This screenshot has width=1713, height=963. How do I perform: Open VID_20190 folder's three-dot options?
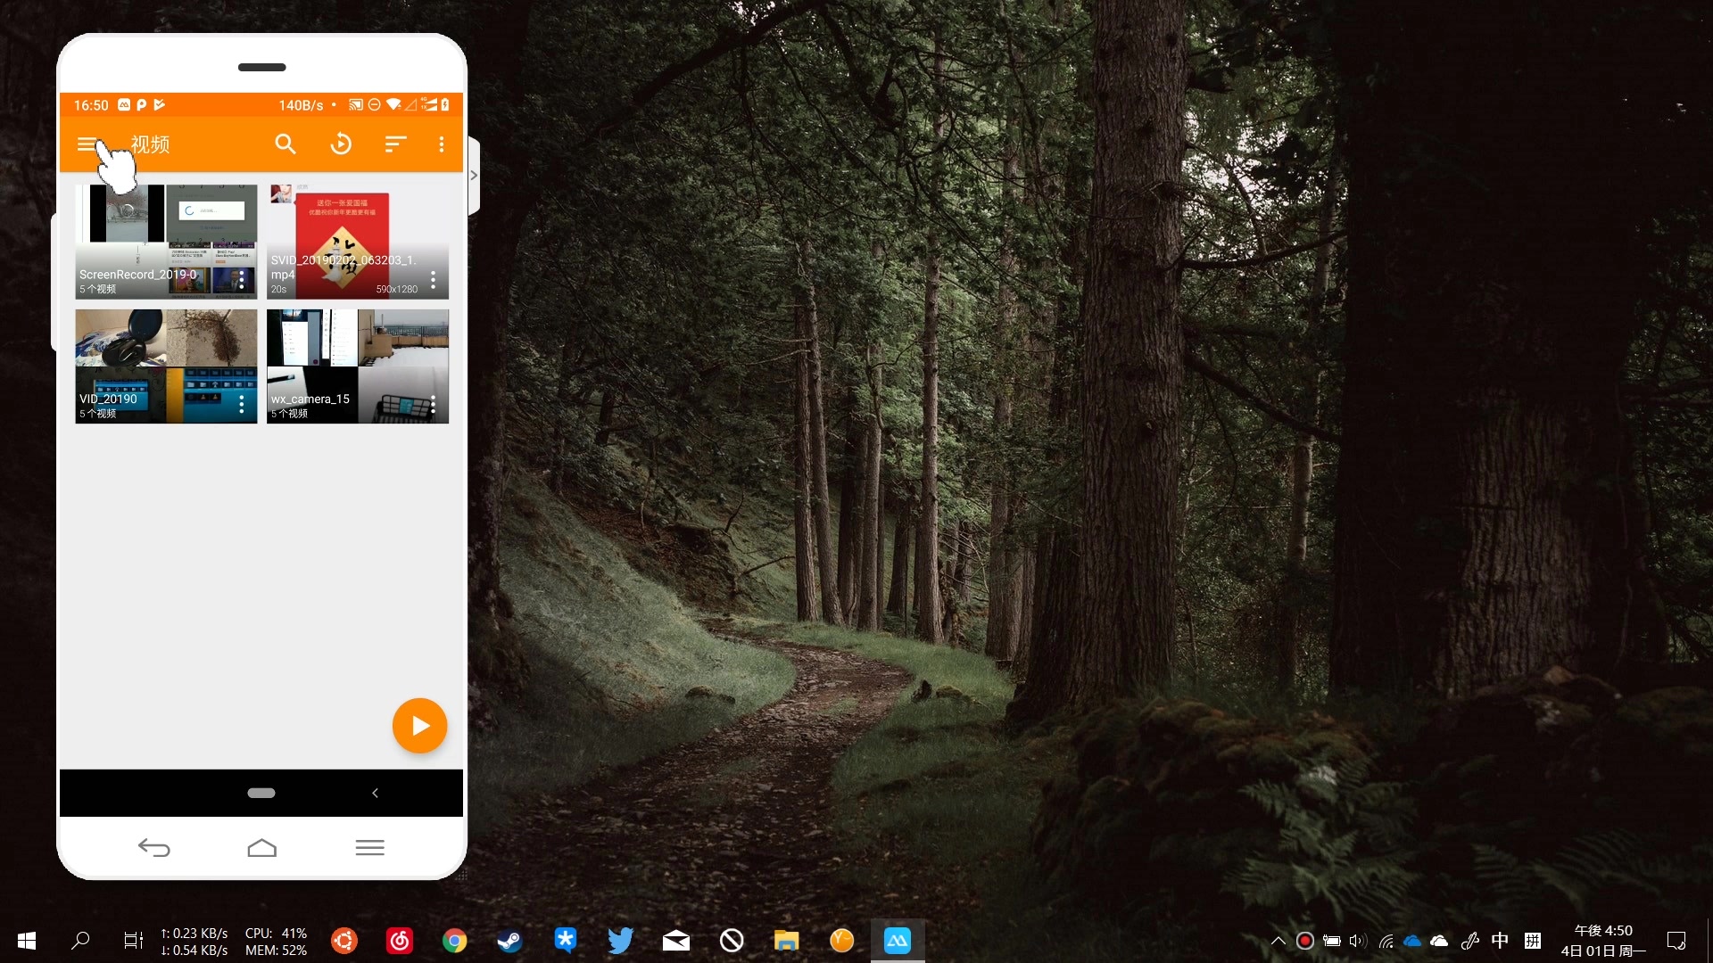click(242, 405)
